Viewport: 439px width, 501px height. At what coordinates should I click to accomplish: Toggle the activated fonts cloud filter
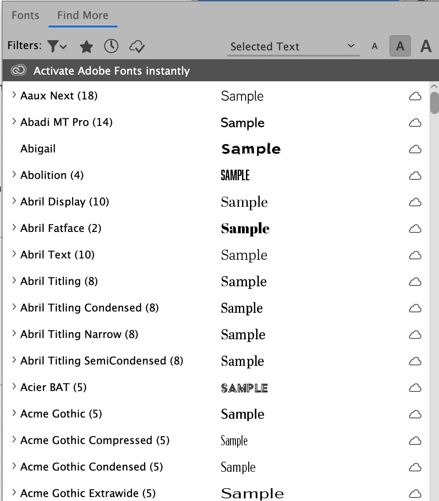pos(137,47)
